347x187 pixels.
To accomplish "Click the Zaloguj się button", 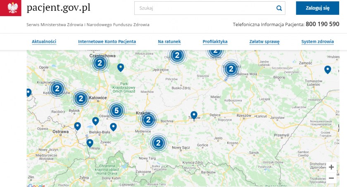I will [x=318, y=8].
